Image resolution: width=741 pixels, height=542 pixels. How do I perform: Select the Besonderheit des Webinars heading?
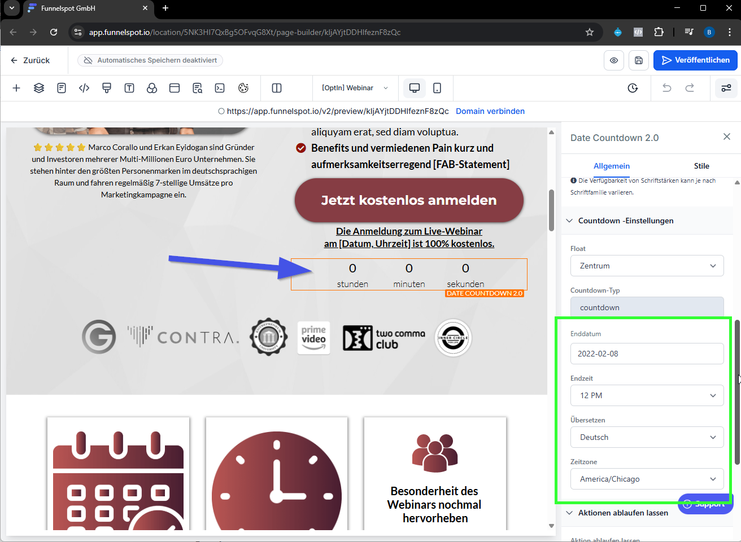coord(435,504)
